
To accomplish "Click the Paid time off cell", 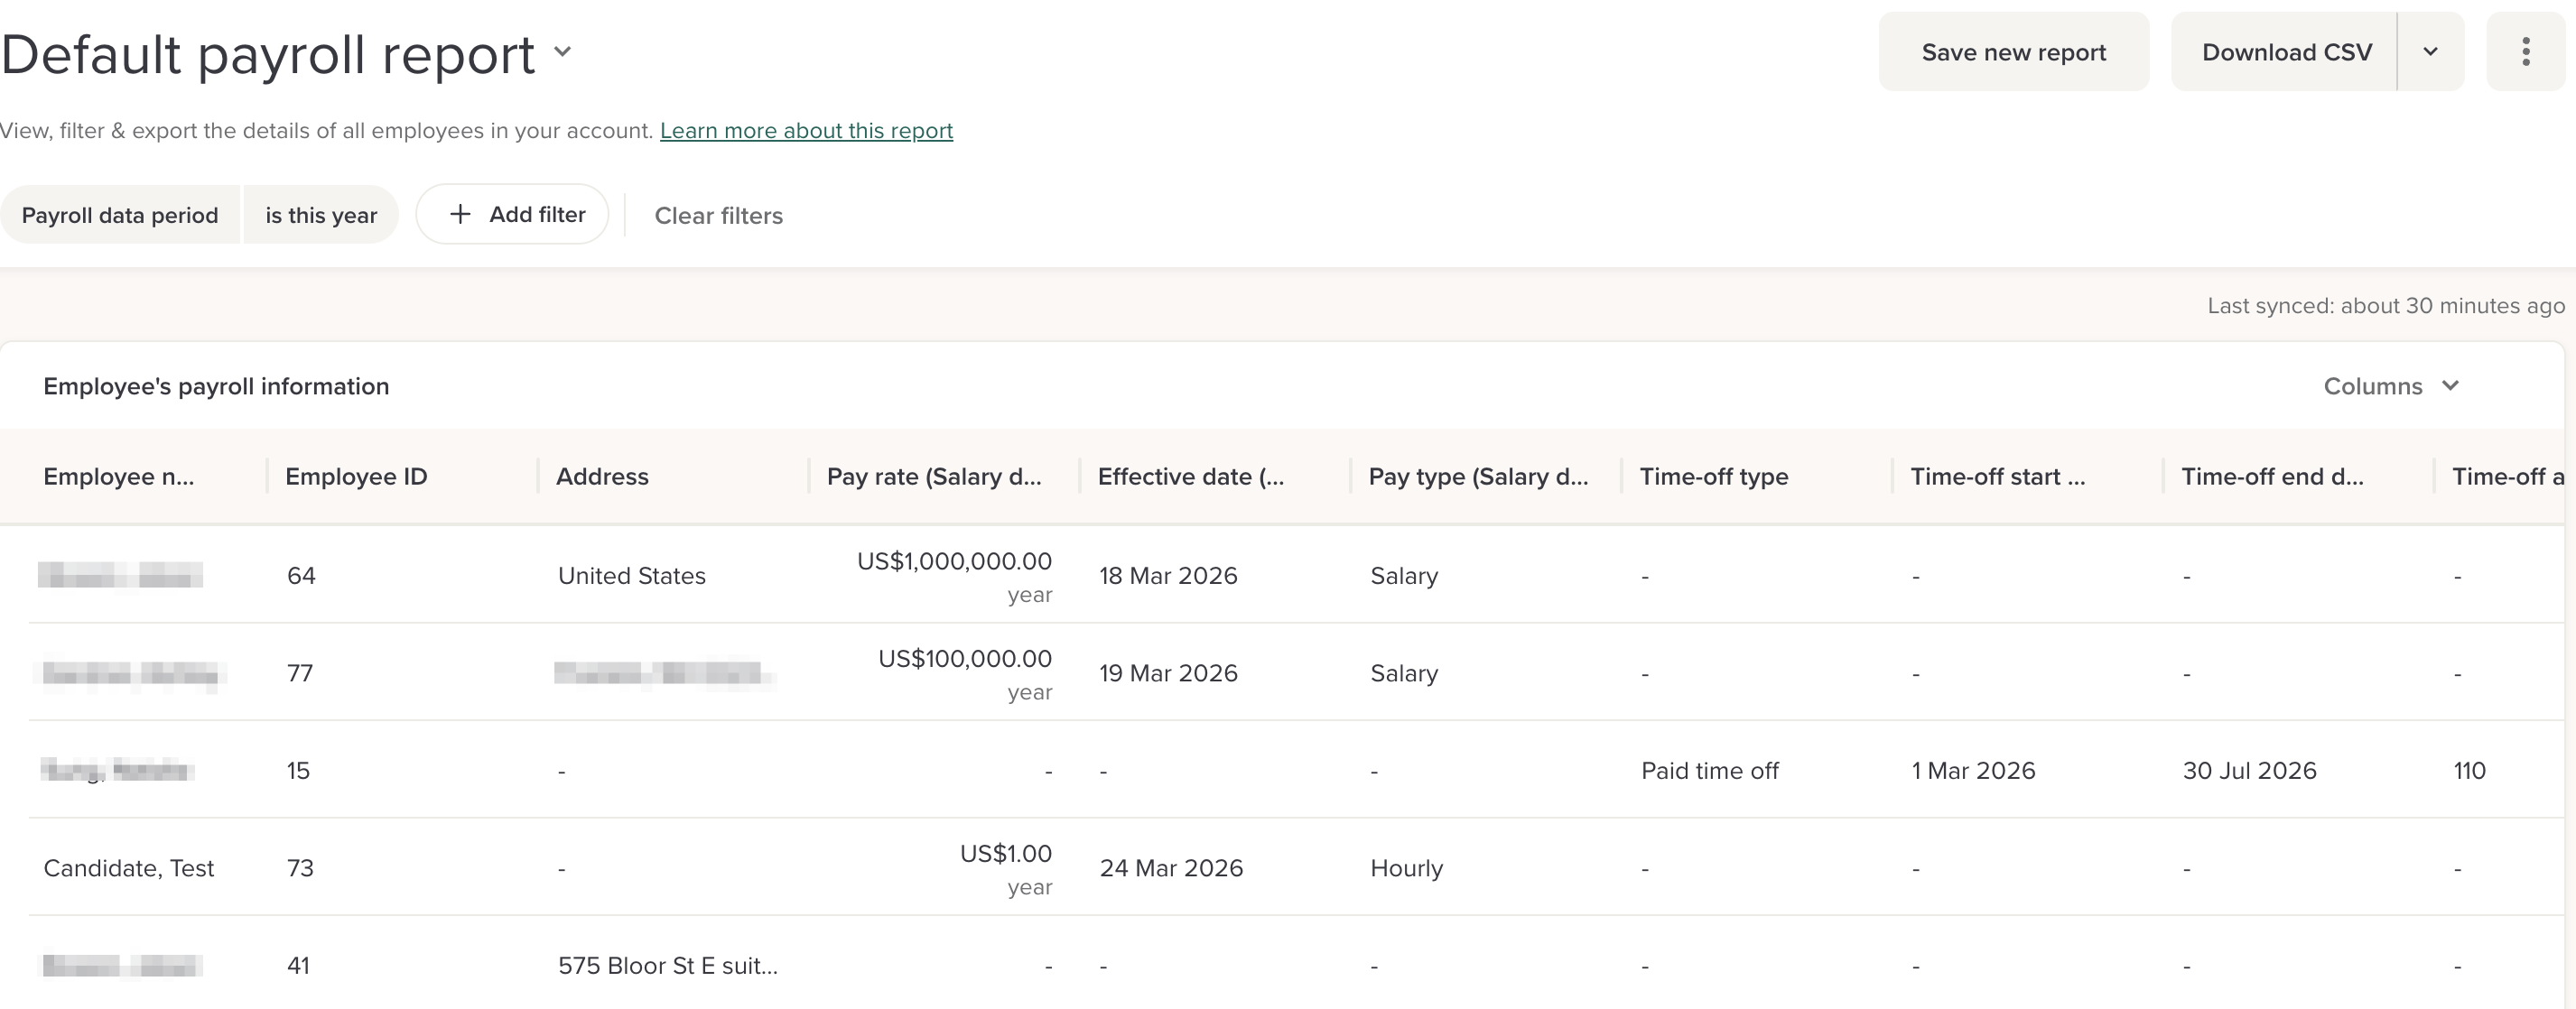I will coord(1709,771).
